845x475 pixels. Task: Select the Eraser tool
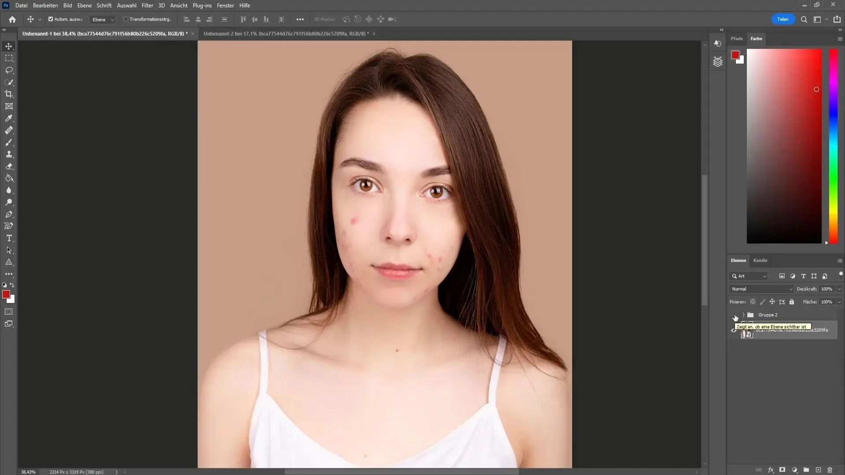9,166
